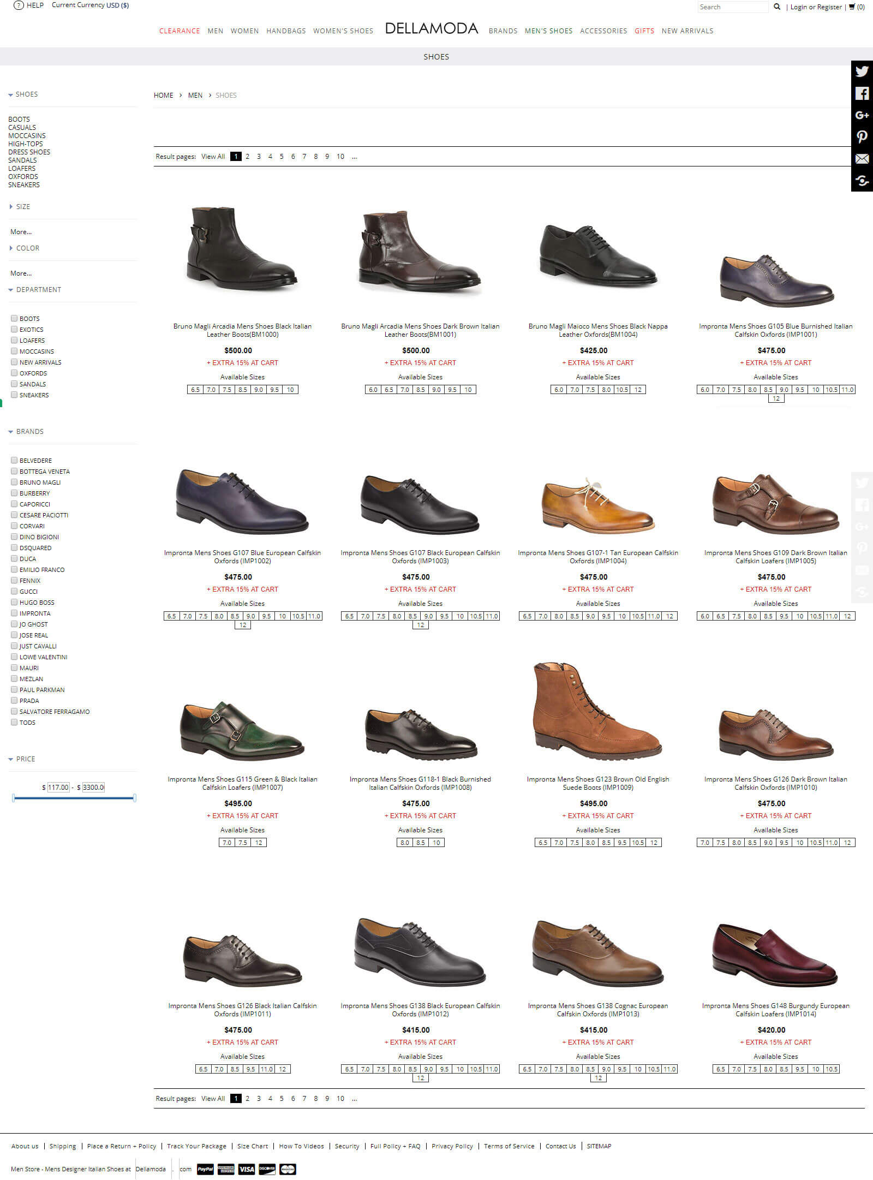Viewport: 873px width, 1180px height.
Task: Share page via Twitter icon
Action: 862,71
